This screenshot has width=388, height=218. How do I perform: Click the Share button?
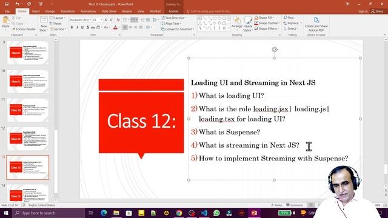(377, 12)
